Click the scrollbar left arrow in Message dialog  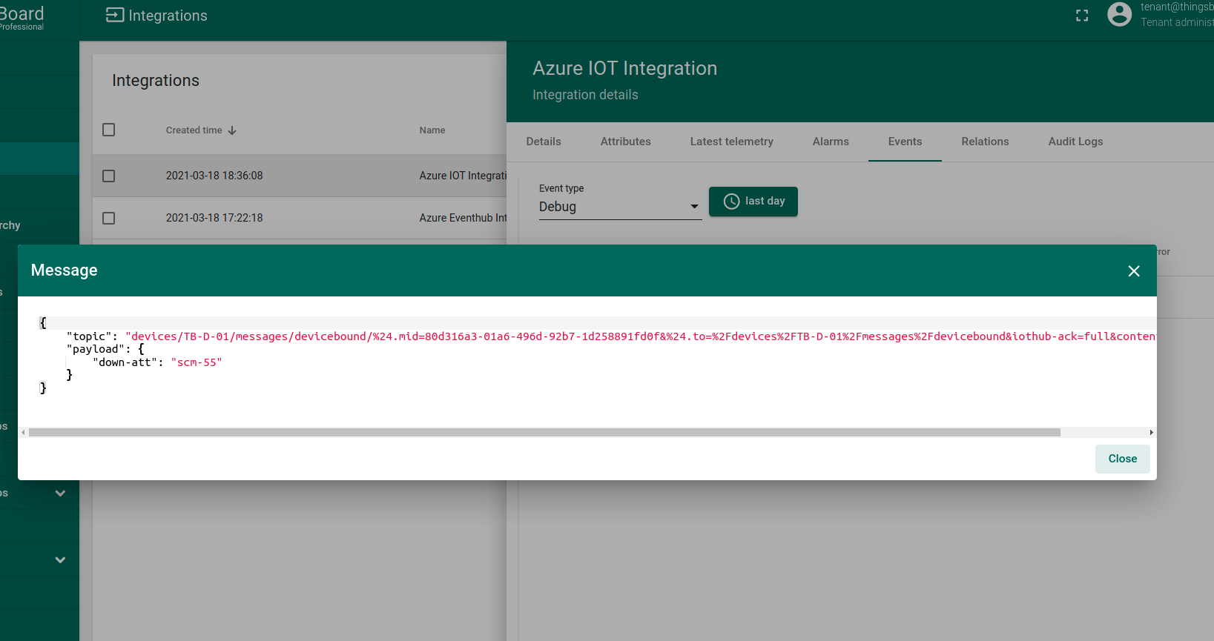[x=23, y=432]
